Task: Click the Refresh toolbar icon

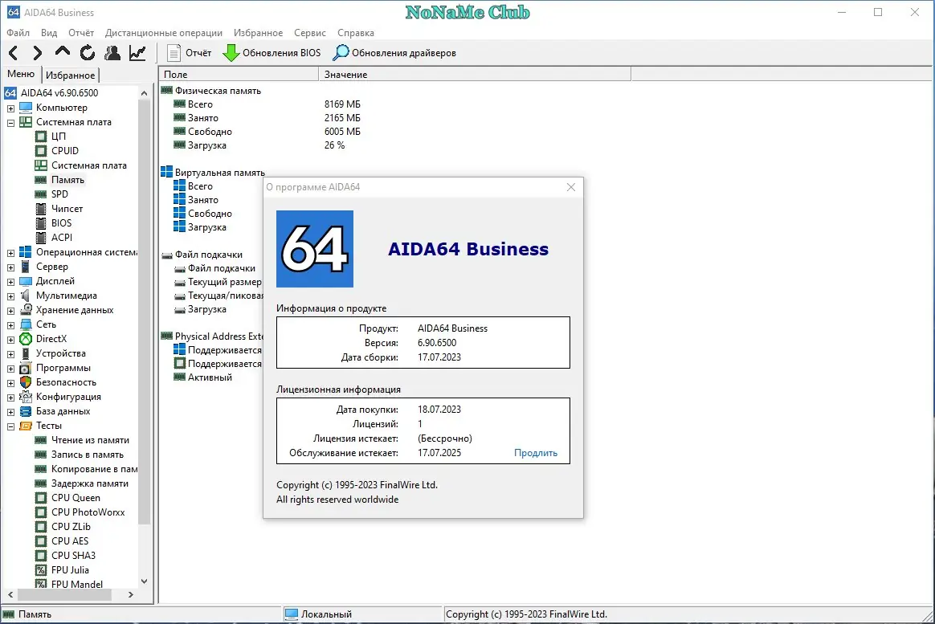Action: click(x=87, y=53)
